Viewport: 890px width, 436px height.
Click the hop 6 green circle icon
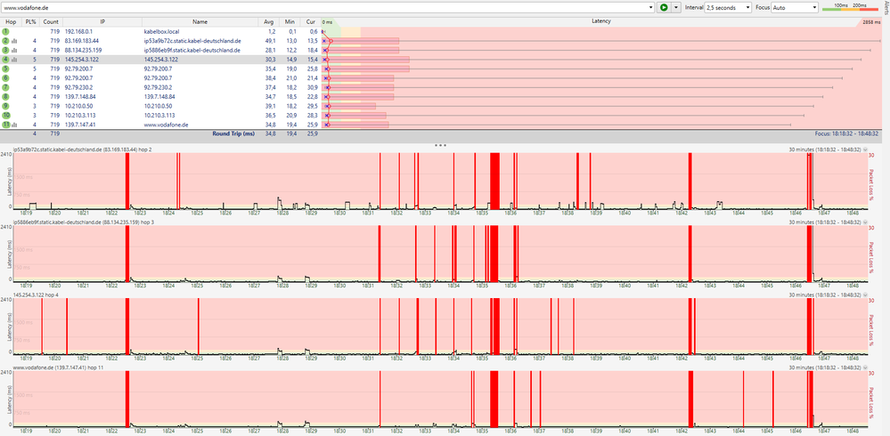click(x=5, y=77)
